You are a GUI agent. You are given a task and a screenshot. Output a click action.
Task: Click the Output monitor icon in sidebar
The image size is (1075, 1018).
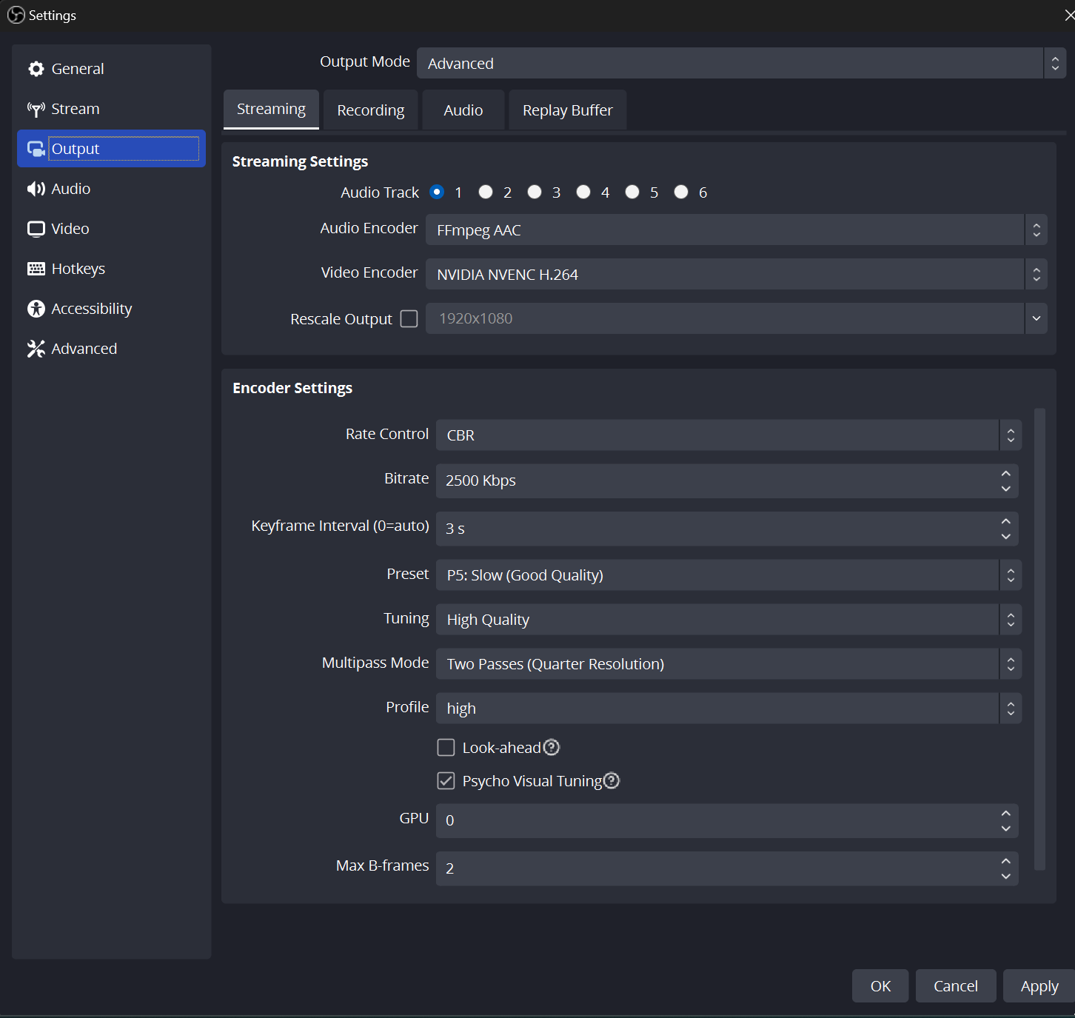point(36,149)
